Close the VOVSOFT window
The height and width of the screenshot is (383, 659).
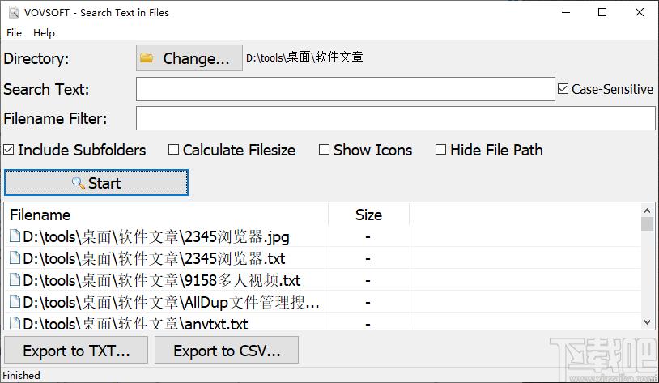click(x=640, y=12)
